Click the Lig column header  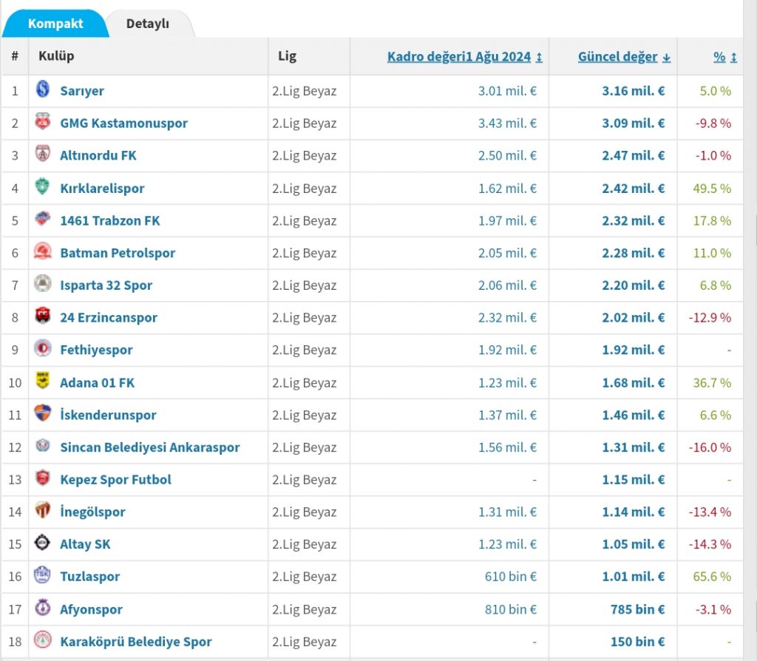click(x=287, y=56)
